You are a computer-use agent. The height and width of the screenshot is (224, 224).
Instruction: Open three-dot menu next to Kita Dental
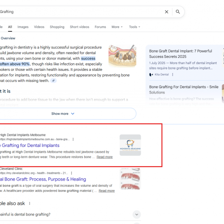tap(172, 74)
